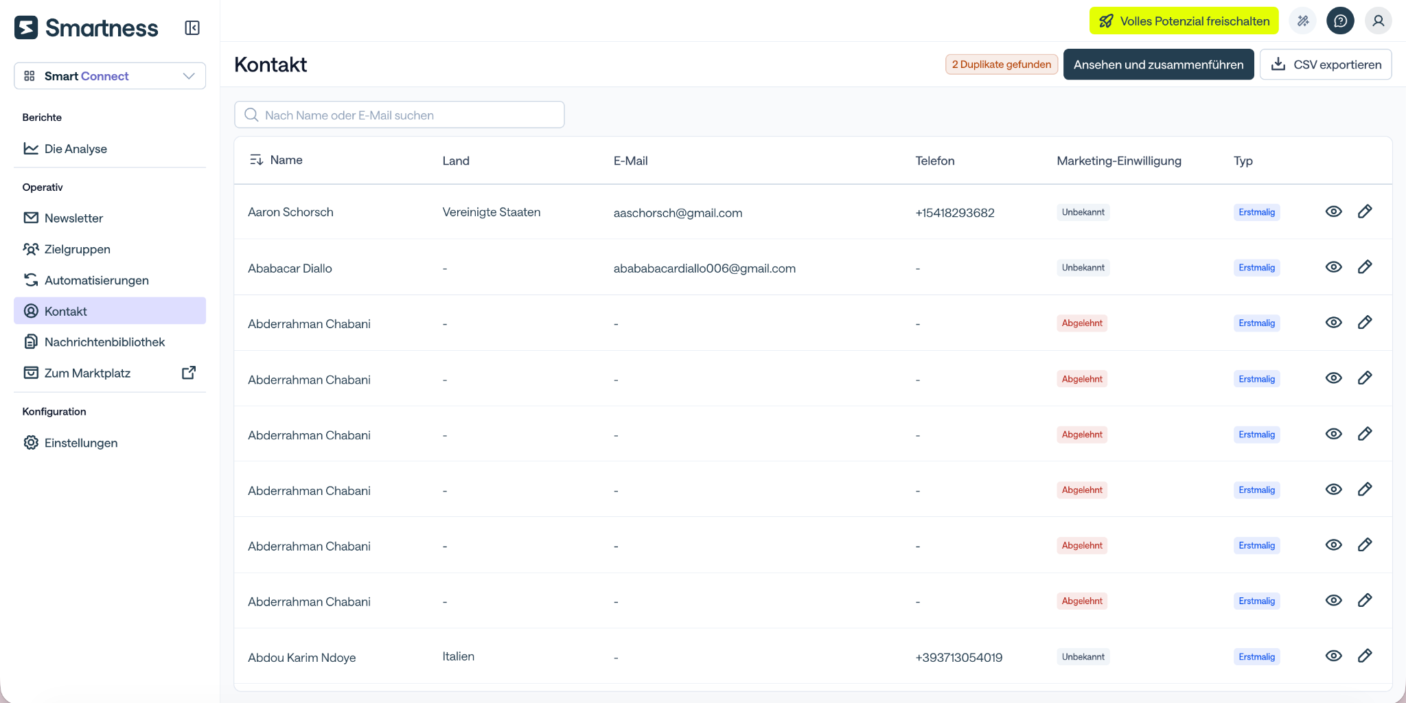Viewport: 1406px width, 703px height.
Task: Click the Erstmalig tag in Ababacar Diallo's row
Action: point(1257,268)
